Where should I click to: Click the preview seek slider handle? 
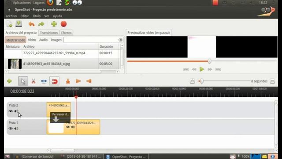[209, 61]
